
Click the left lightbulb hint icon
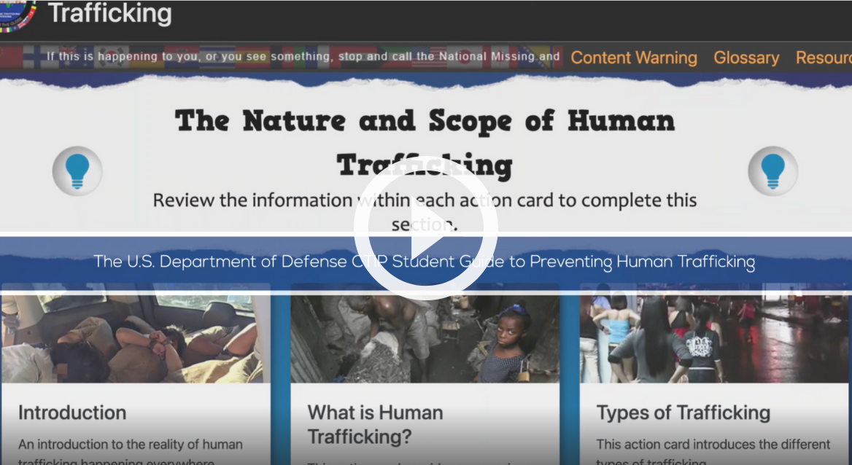(x=77, y=171)
